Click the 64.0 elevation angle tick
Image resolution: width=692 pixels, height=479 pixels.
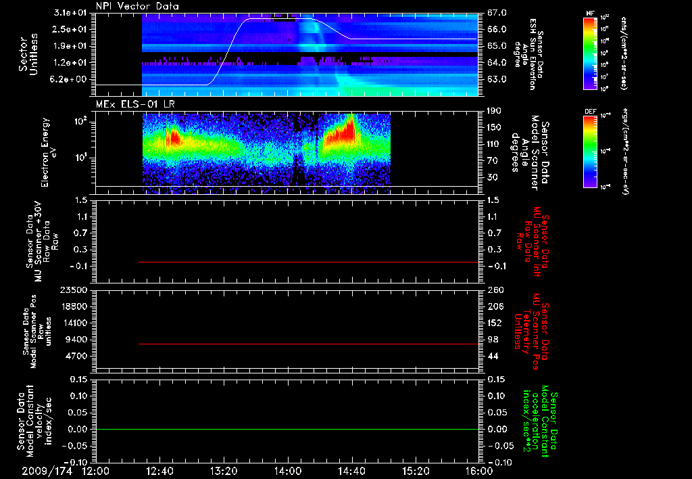497,63
